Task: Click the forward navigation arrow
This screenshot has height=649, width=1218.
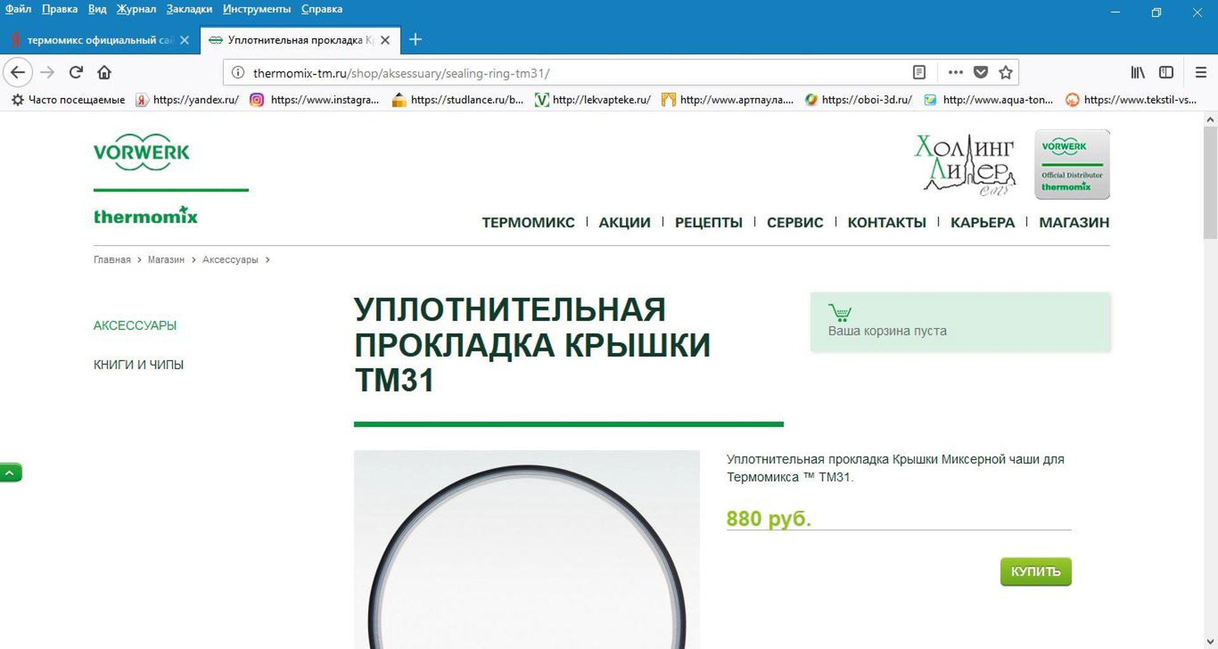Action: (48, 72)
